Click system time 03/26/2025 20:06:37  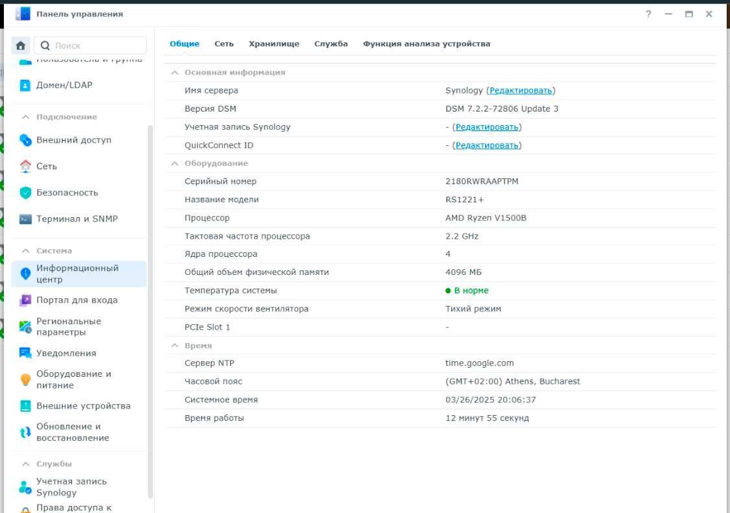pos(490,400)
